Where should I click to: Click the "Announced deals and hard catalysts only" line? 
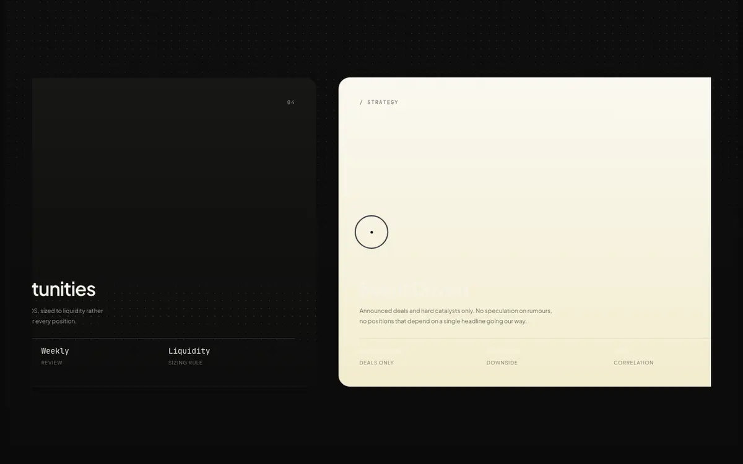pyautogui.click(x=456, y=311)
